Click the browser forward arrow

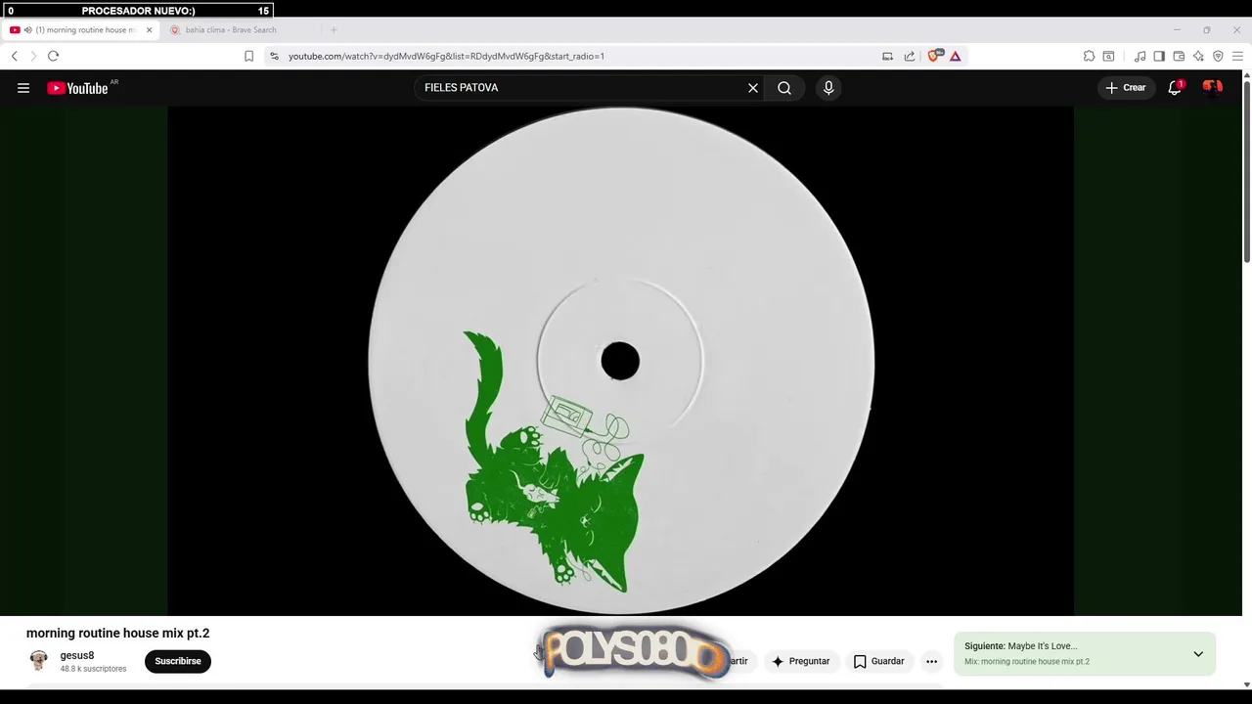tap(33, 57)
